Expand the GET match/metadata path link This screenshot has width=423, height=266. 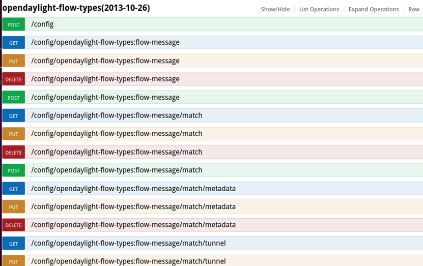click(x=133, y=189)
